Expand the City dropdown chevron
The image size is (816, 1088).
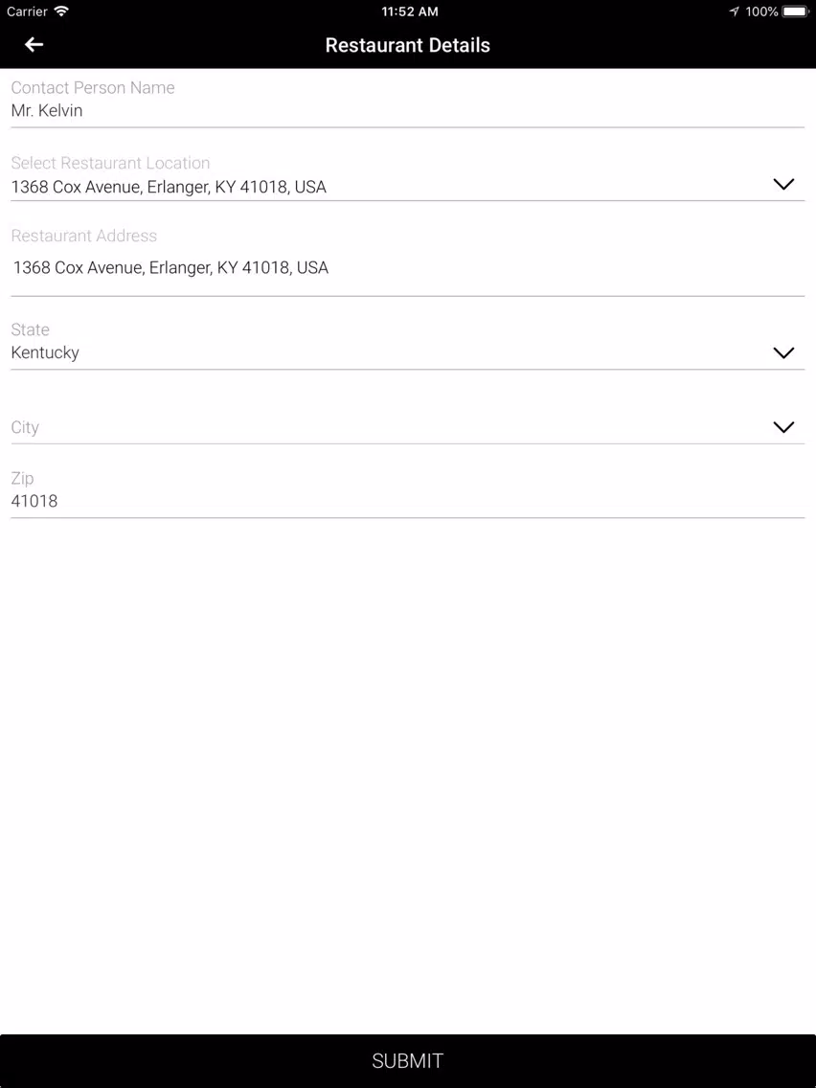pos(783,427)
